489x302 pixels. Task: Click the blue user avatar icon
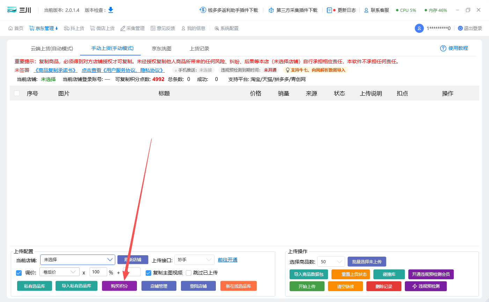419,28
